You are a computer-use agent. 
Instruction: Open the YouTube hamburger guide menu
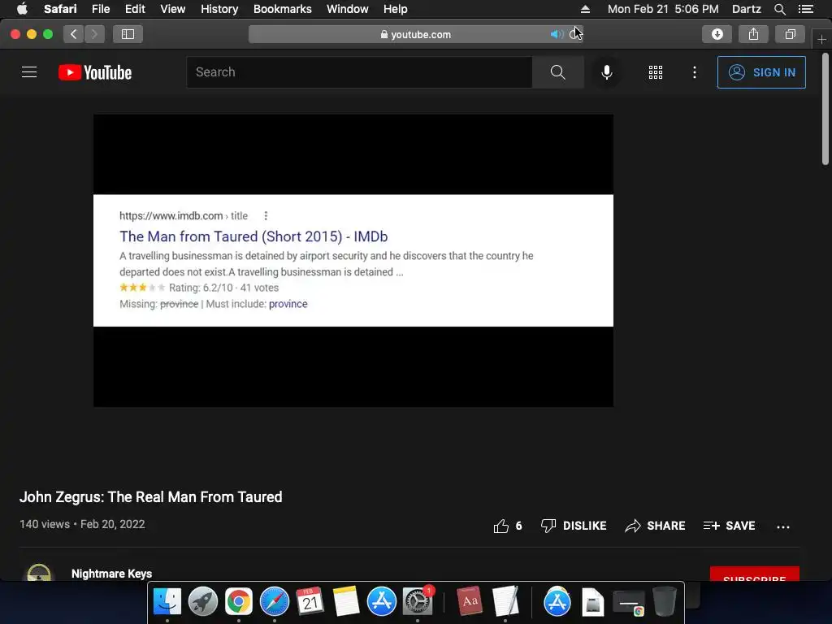[29, 72]
